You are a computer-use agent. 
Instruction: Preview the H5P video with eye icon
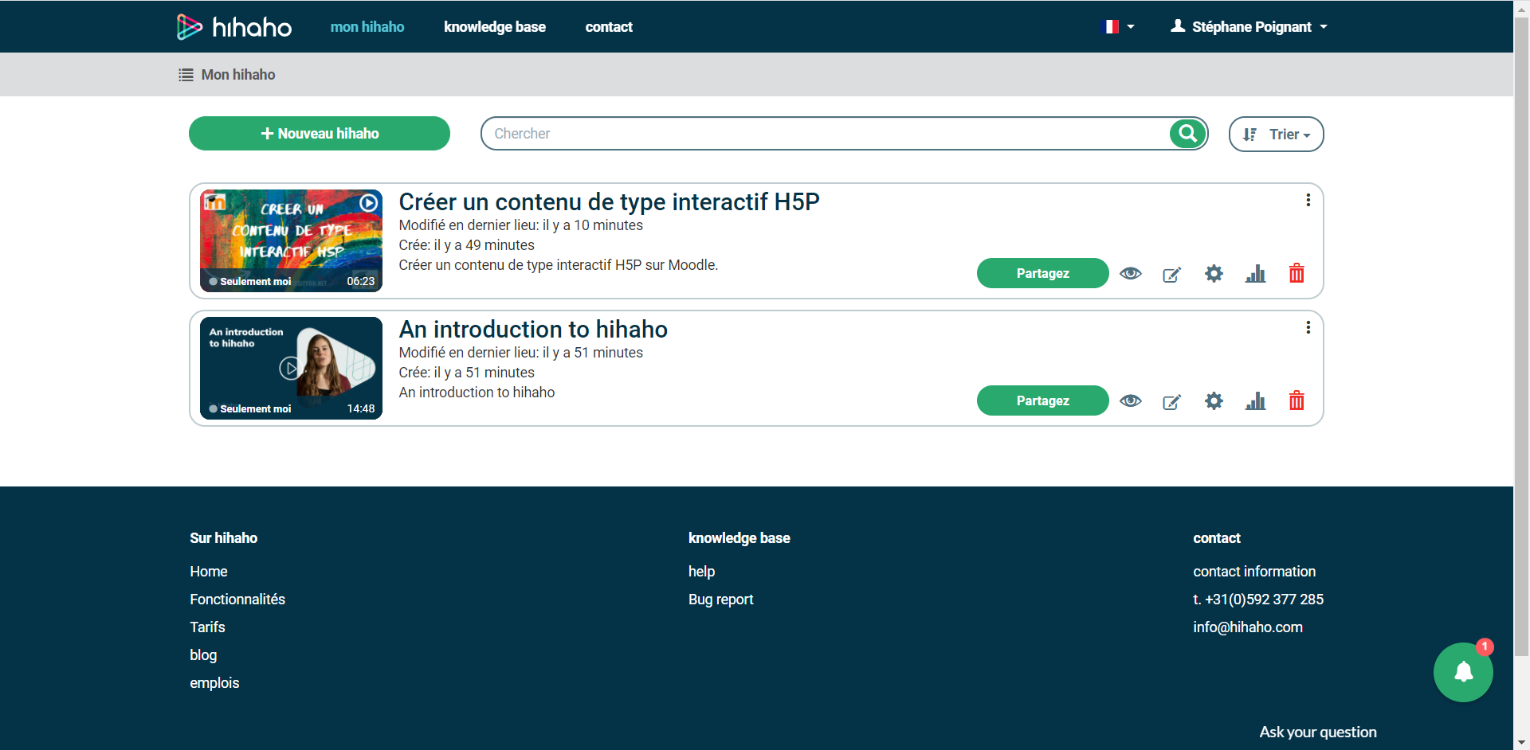[x=1130, y=274]
